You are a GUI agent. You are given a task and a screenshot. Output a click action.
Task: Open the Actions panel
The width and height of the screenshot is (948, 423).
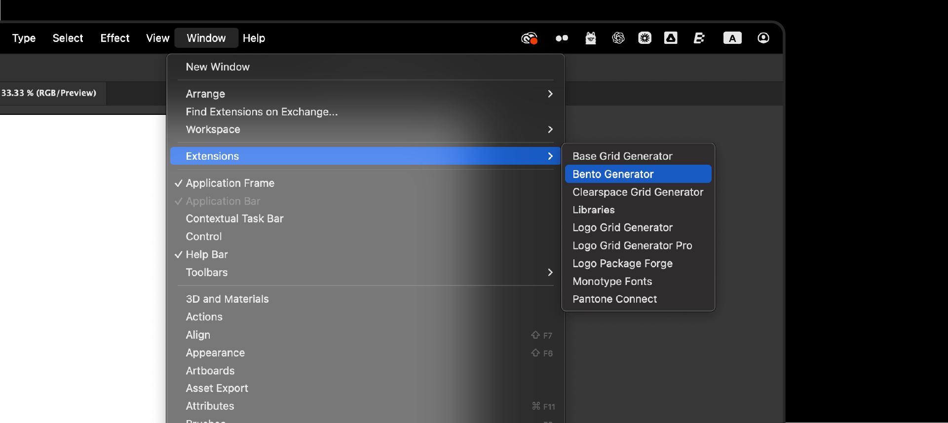click(x=365, y=317)
